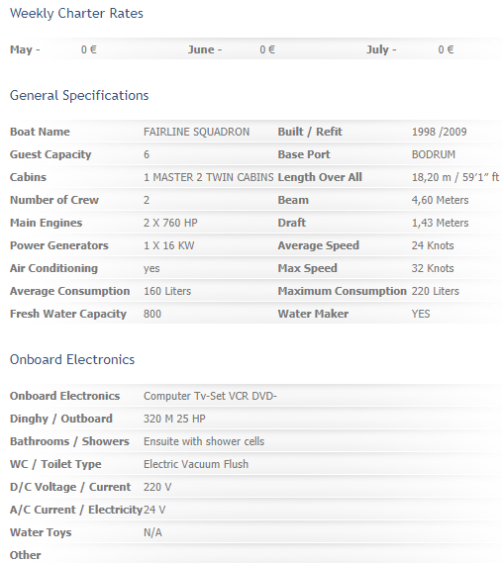Select the D/C Voltage 220 V value
Image resolution: width=502 pixels, height=563 pixels.
[x=157, y=487]
